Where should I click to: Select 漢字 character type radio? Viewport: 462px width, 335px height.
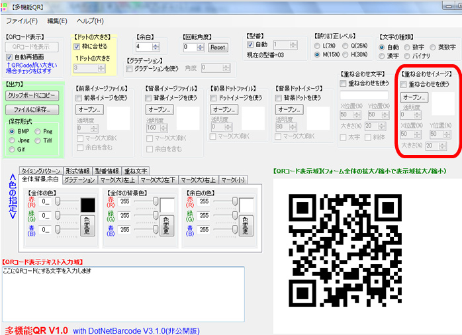pos(381,56)
